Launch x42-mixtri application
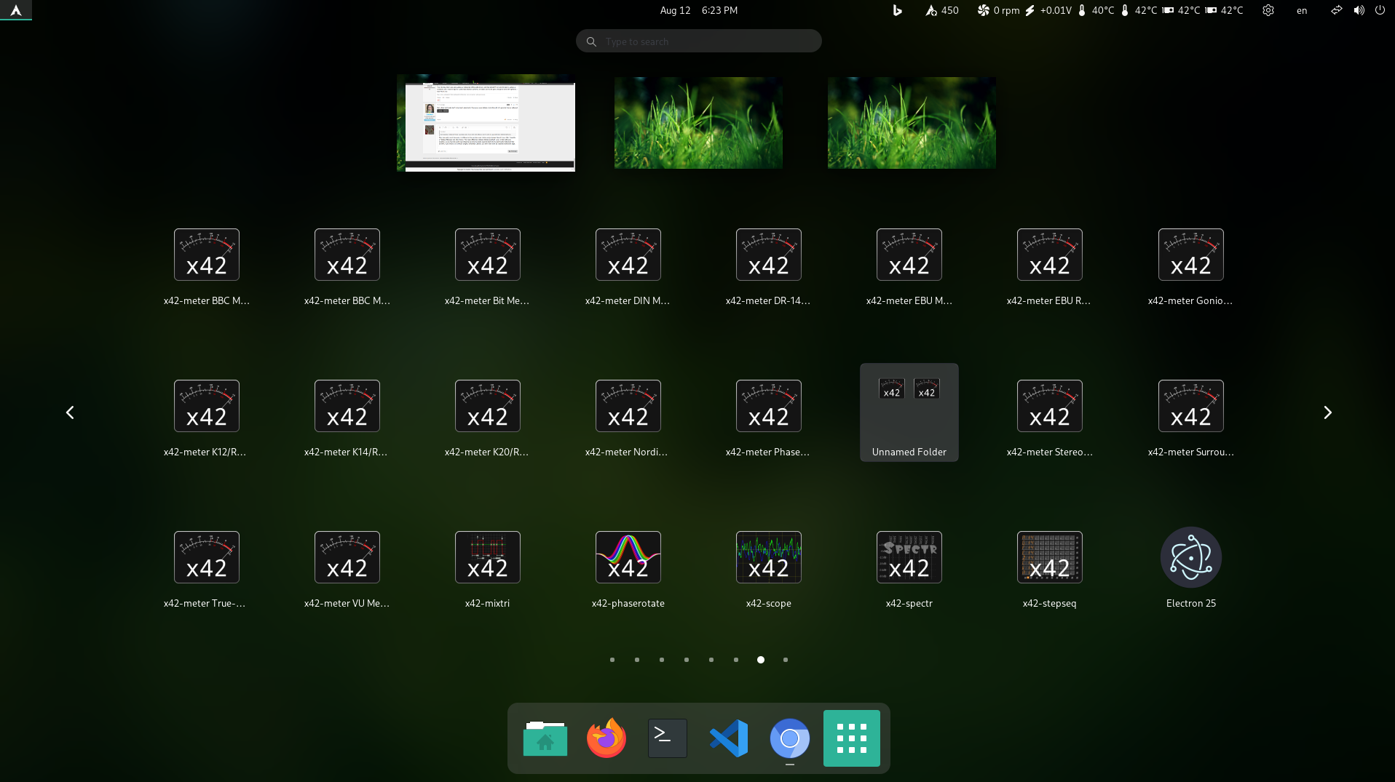The height and width of the screenshot is (782, 1395). pyautogui.click(x=487, y=569)
